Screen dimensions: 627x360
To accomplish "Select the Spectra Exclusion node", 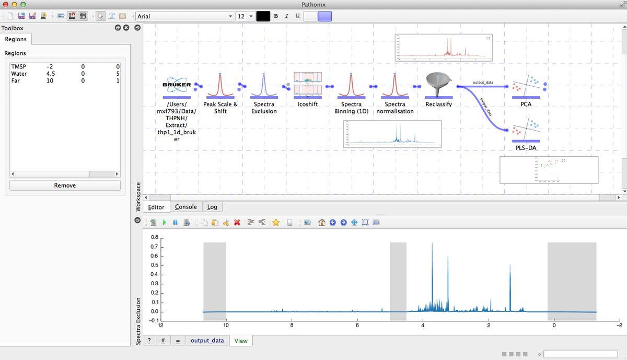I will (x=264, y=86).
